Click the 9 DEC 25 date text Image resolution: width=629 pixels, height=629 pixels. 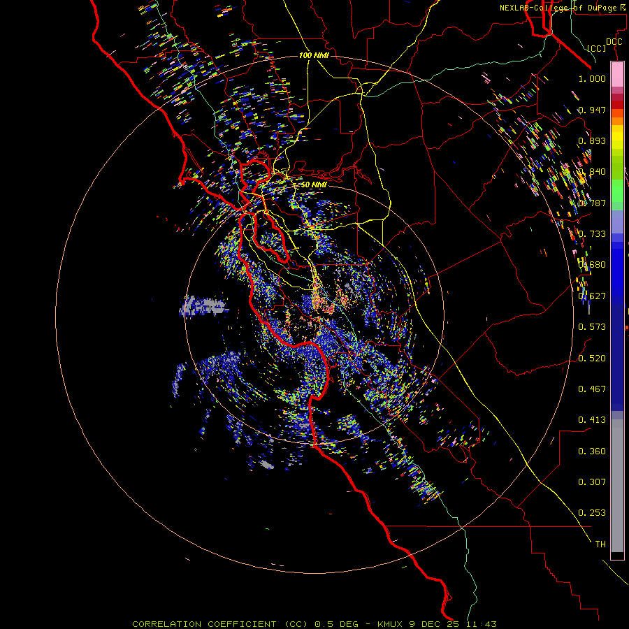434,624
